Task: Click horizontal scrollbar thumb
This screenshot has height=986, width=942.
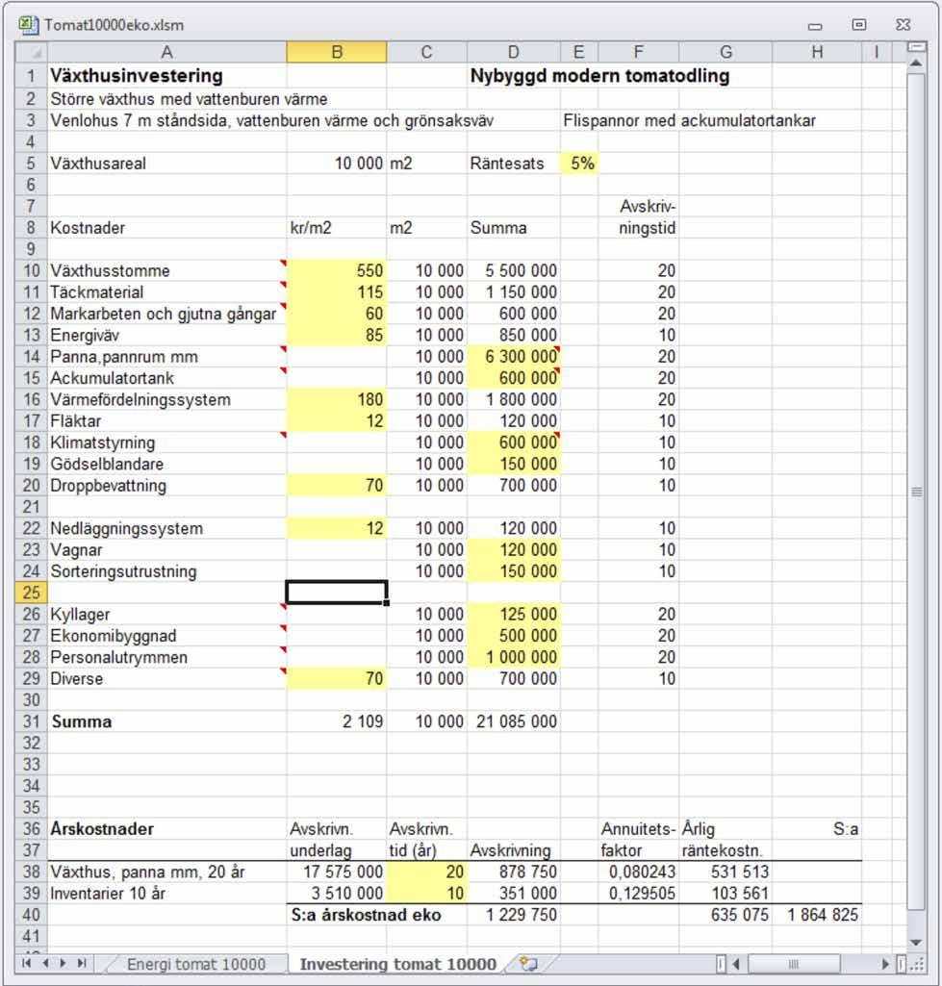Action: point(794,963)
